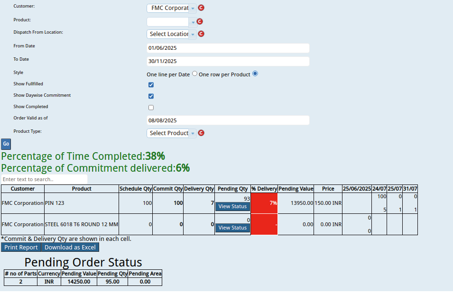Enable the Show Completed checkbox
453x294 pixels.
point(151,108)
